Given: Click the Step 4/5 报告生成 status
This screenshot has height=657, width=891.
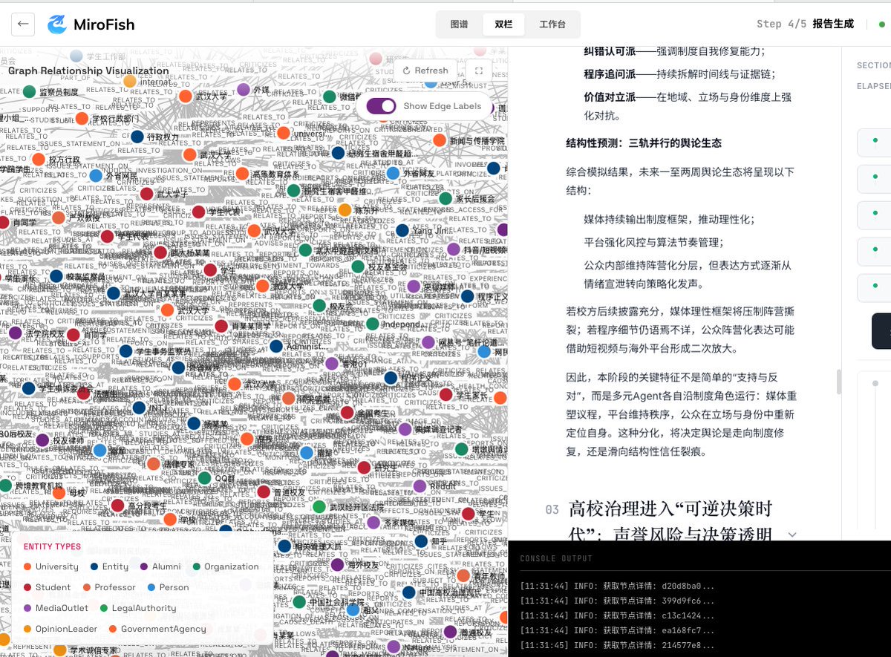Looking at the screenshot, I should coord(805,24).
